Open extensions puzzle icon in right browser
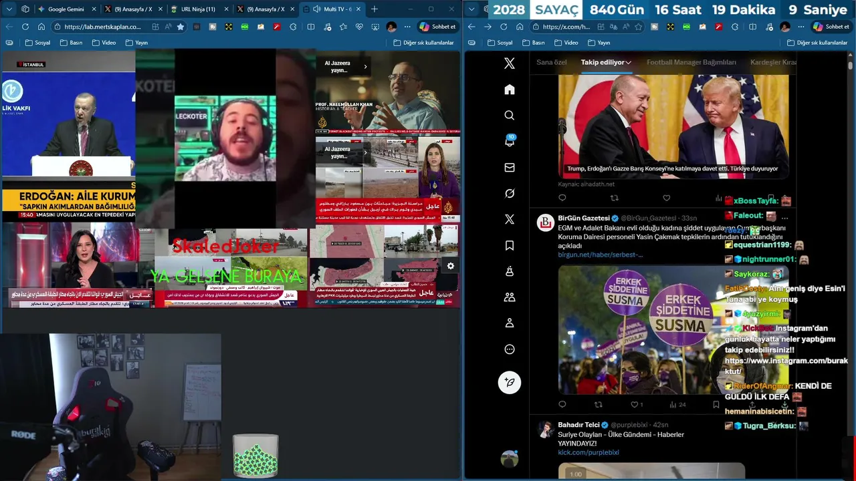 click(734, 27)
